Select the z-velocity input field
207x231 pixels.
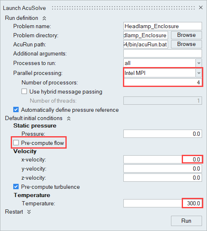[163, 178]
